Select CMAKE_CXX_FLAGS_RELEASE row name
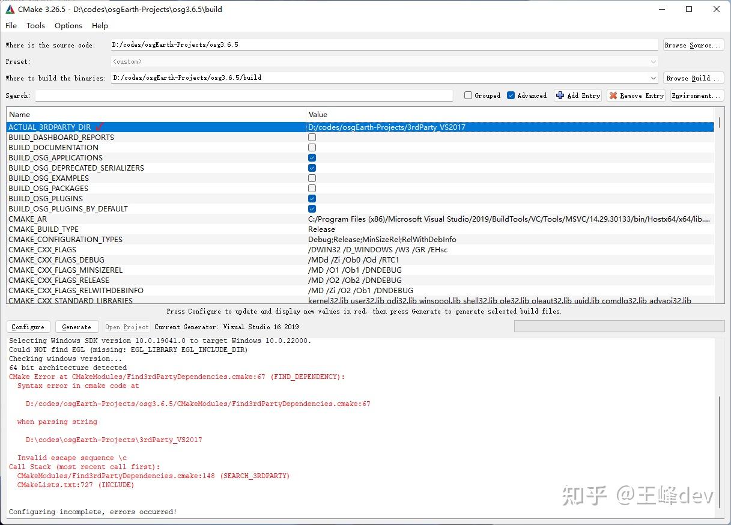731x525 pixels. click(59, 280)
